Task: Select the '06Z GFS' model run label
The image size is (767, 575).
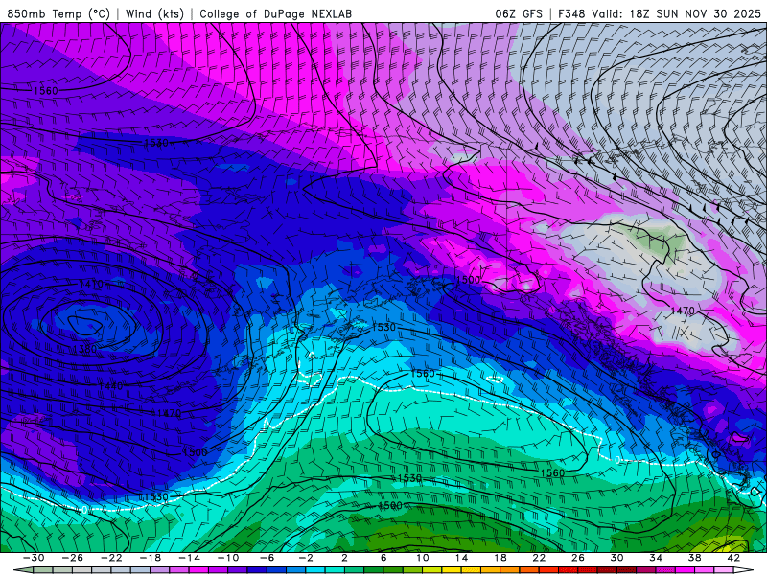Action: tap(519, 13)
